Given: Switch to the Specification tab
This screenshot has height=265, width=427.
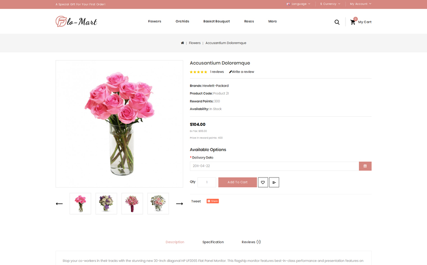Looking at the screenshot, I should click(x=213, y=242).
